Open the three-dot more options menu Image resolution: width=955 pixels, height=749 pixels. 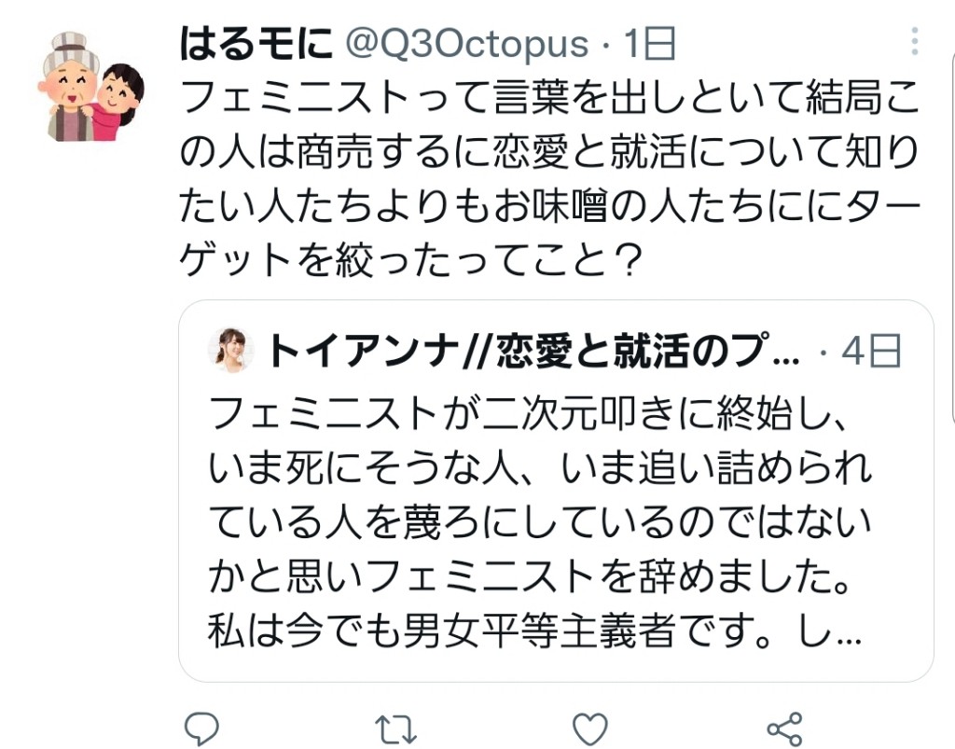[x=914, y=42]
